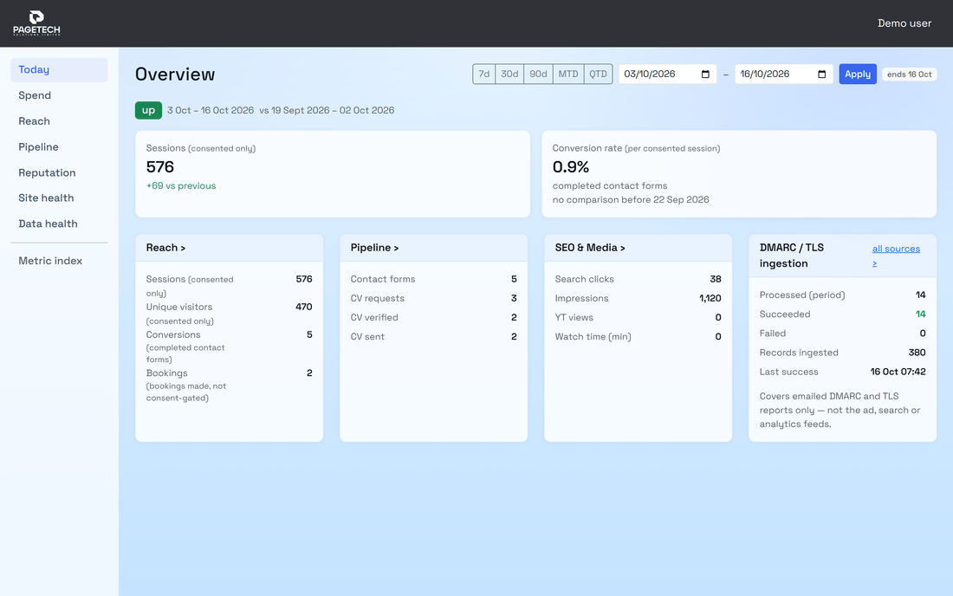The height and width of the screenshot is (596, 953).
Task: Click the CV requests row
Action: click(x=433, y=298)
